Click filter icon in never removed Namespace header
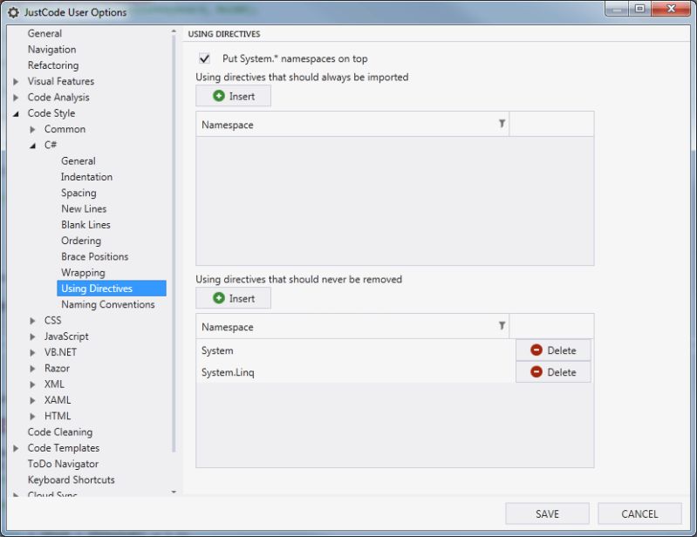Screen dimensions: 697x537 (502, 326)
